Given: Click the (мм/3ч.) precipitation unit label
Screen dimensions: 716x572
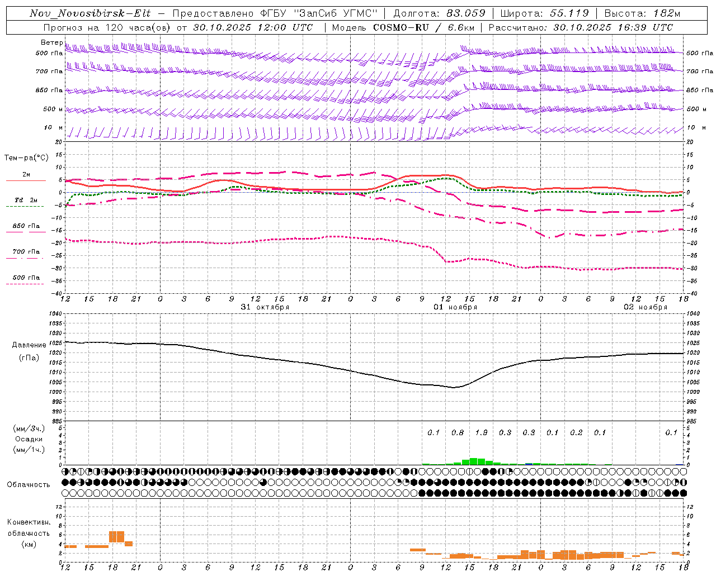Looking at the screenshot, I should (29, 429).
